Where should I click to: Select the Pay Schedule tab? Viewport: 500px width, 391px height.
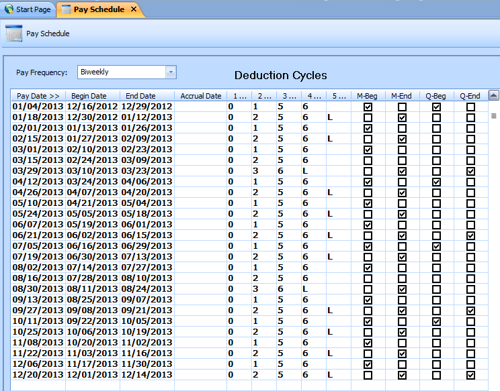pos(99,9)
